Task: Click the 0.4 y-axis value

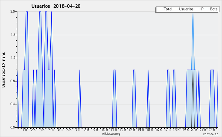Action: tap(13, 104)
